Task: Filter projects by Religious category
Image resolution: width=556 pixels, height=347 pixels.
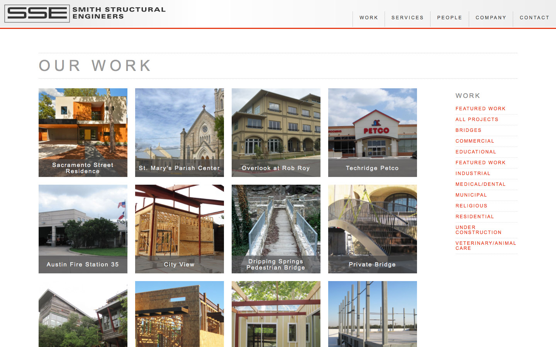Action: [x=471, y=206]
